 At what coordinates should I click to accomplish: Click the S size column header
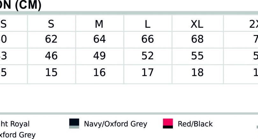[x=51, y=24]
